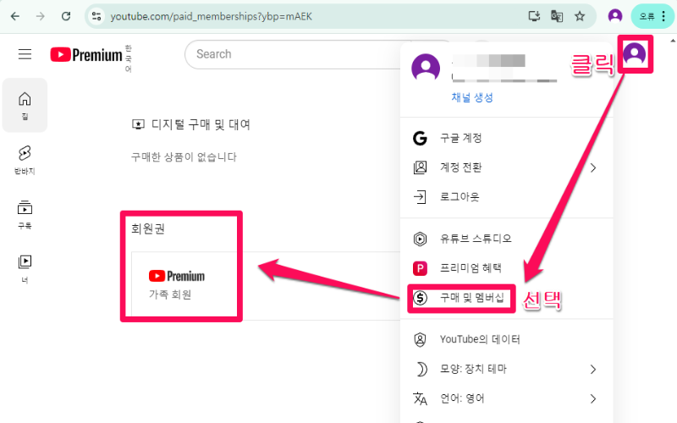Expand 계정 전환 submenu
Viewport: 677px width, 423px height.
[x=506, y=168]
